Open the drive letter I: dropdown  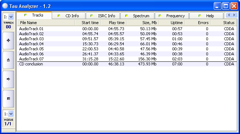11,17
